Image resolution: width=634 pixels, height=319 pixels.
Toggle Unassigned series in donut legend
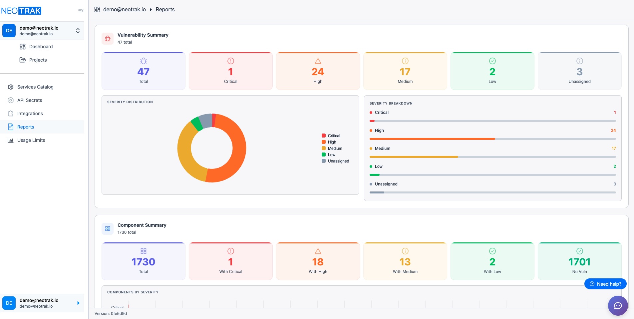(335, 161)
